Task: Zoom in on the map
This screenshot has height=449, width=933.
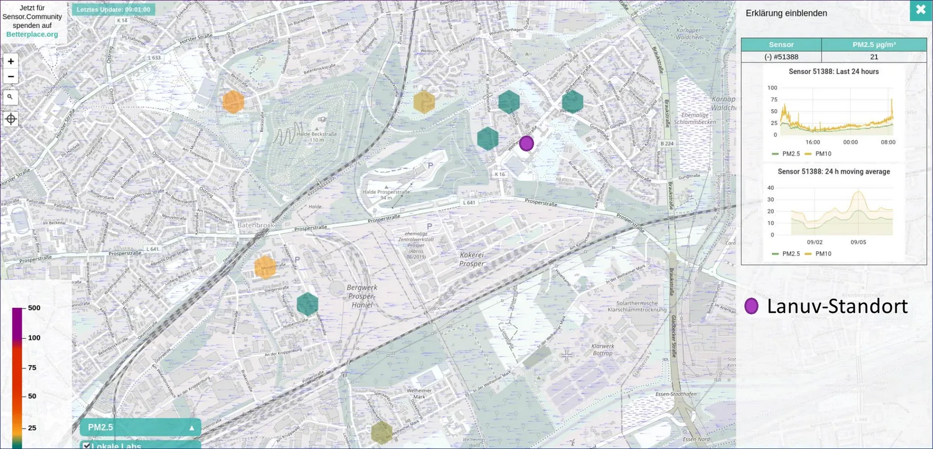Action: [x=10, y=61]
